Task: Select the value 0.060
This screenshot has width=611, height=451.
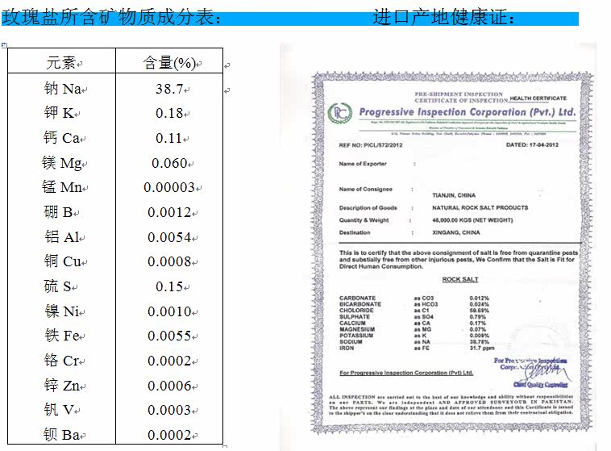Action: pyautogui.click(x=169, y=163)
